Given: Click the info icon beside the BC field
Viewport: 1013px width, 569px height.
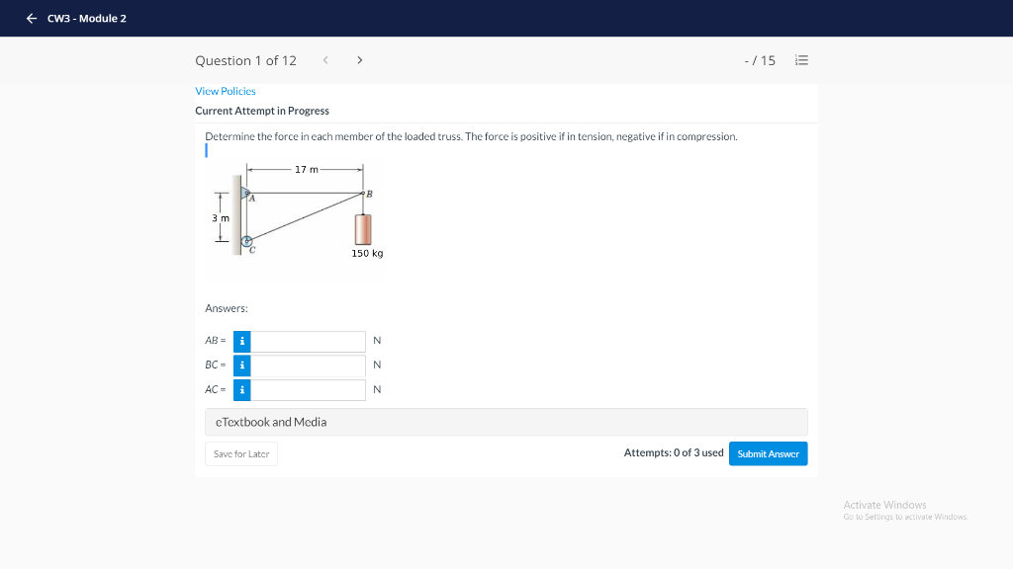Looking at the screenshot, I should (x=241, y=365).
